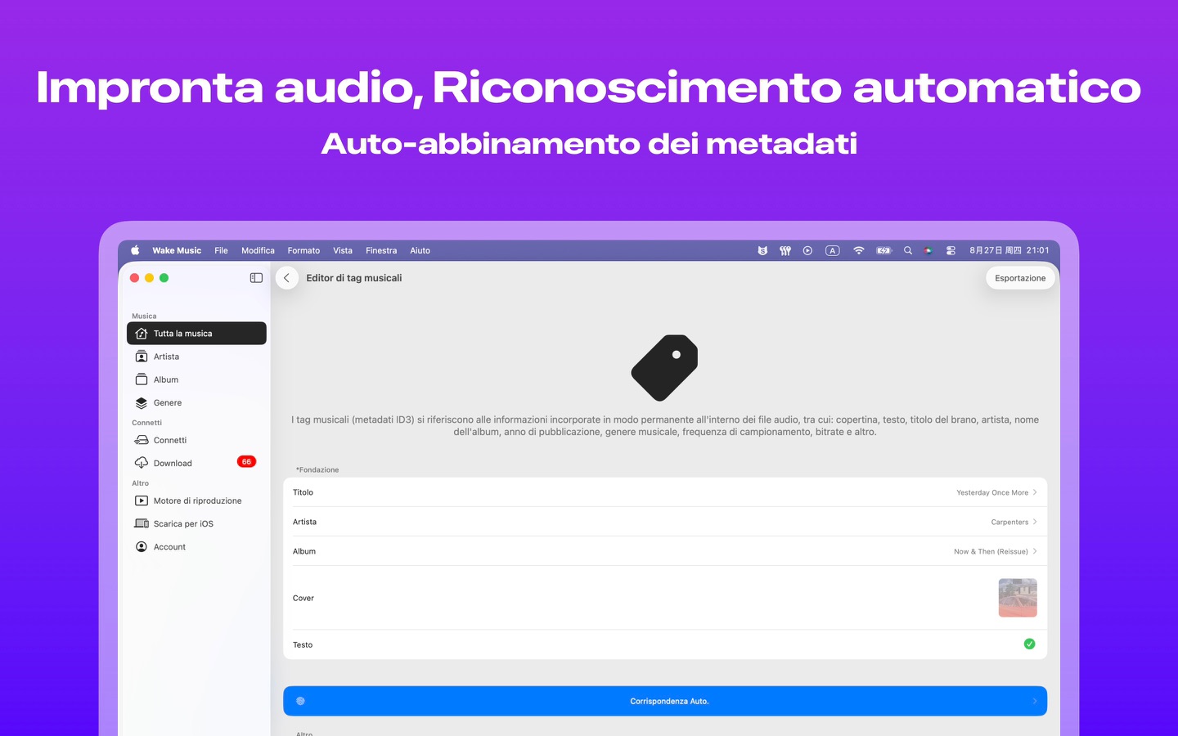Click the Corrispondenza Auto. button
This screenshot has height=736, width=1178.
coord(665,701)
